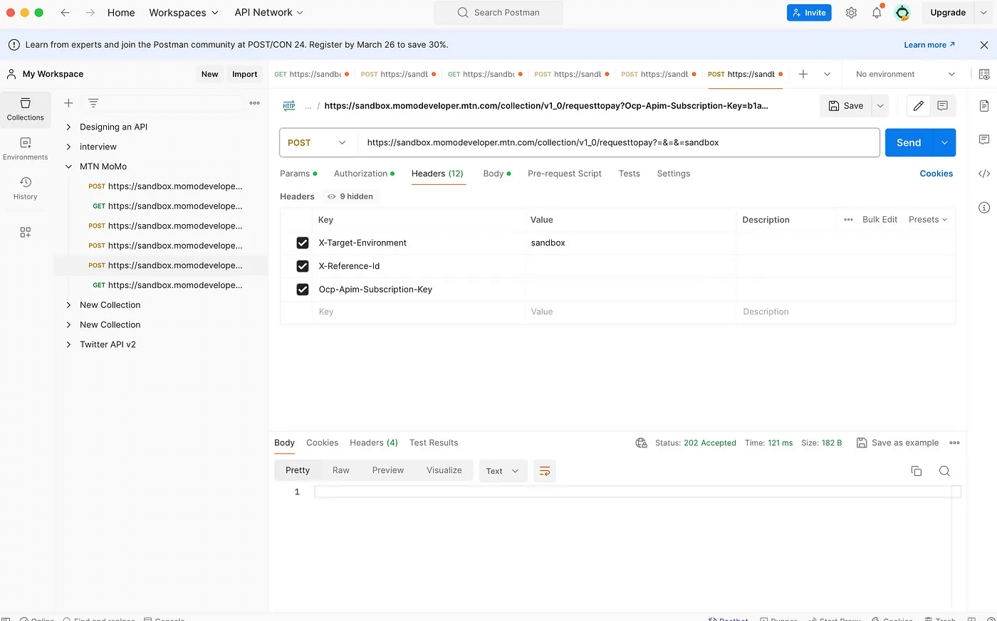997x621 pixels.
Task: Click the plus icon to create a collection
Action: tap(68, 103)
